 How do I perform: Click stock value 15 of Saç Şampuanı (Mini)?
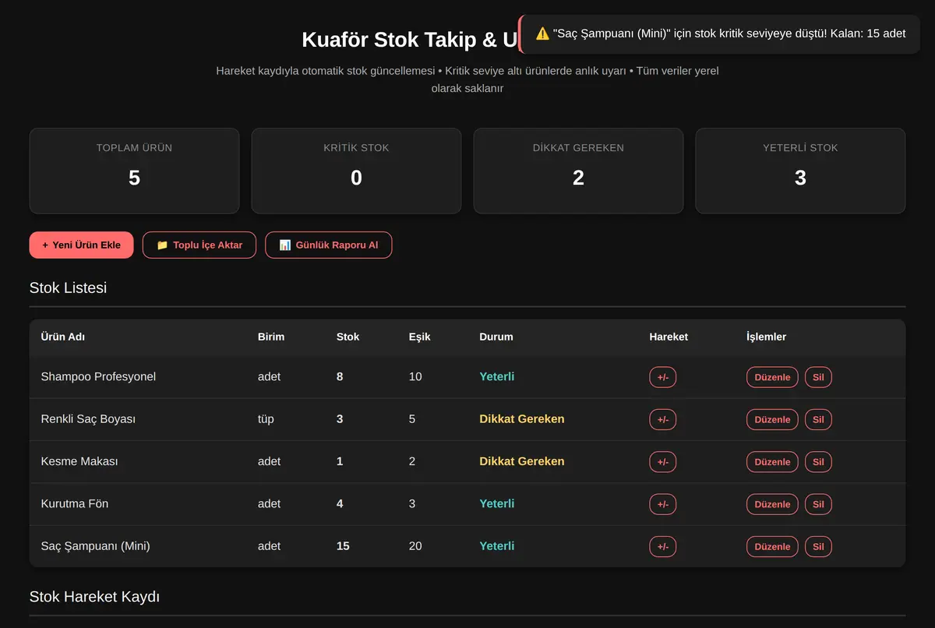tap(343, 545)
